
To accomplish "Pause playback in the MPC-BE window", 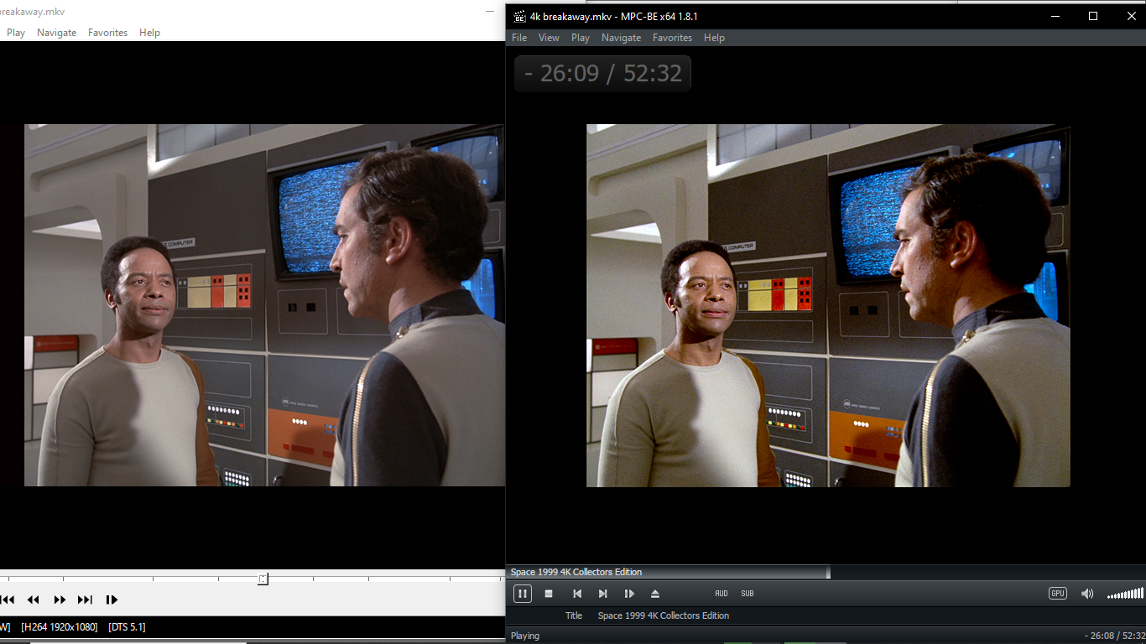I will 522,594.
